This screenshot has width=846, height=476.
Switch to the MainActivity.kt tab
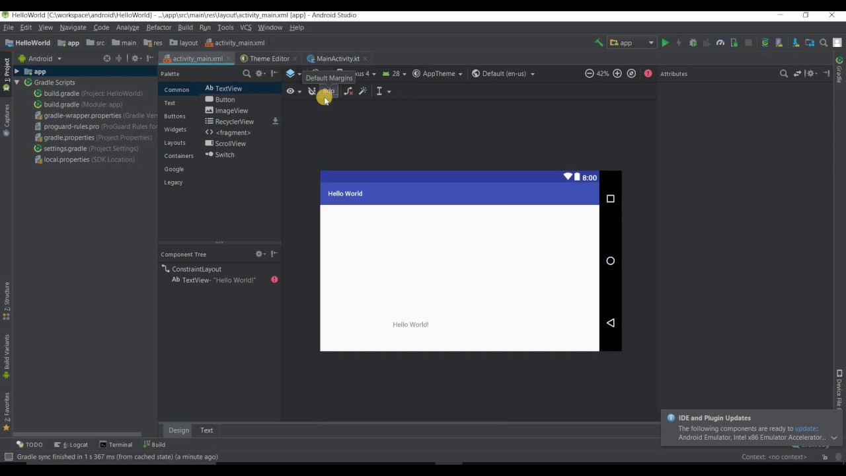pyautogui.click(x=337, y=59)
